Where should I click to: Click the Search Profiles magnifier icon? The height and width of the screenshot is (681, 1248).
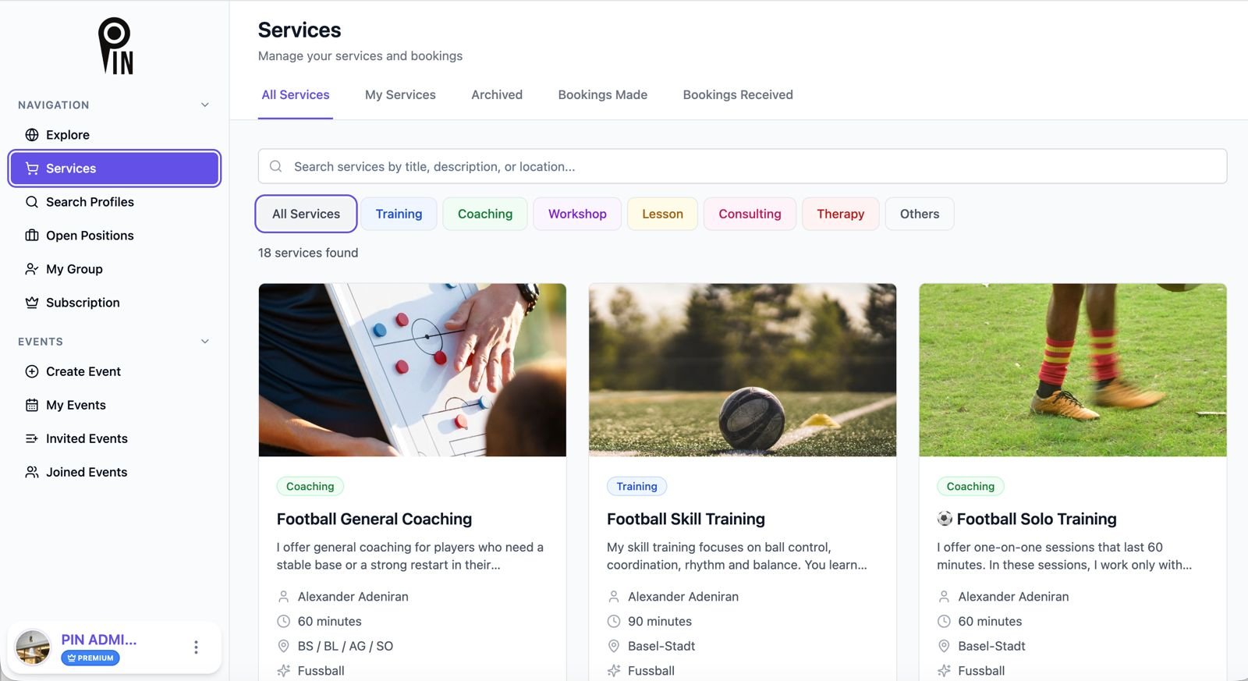click(32, 202)
